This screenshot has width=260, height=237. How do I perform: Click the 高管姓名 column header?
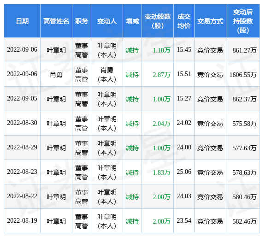56,21
